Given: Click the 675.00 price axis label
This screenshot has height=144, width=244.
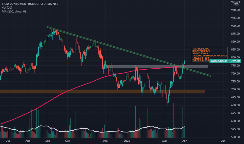Looking at the screenshot, I should point(235,97).
